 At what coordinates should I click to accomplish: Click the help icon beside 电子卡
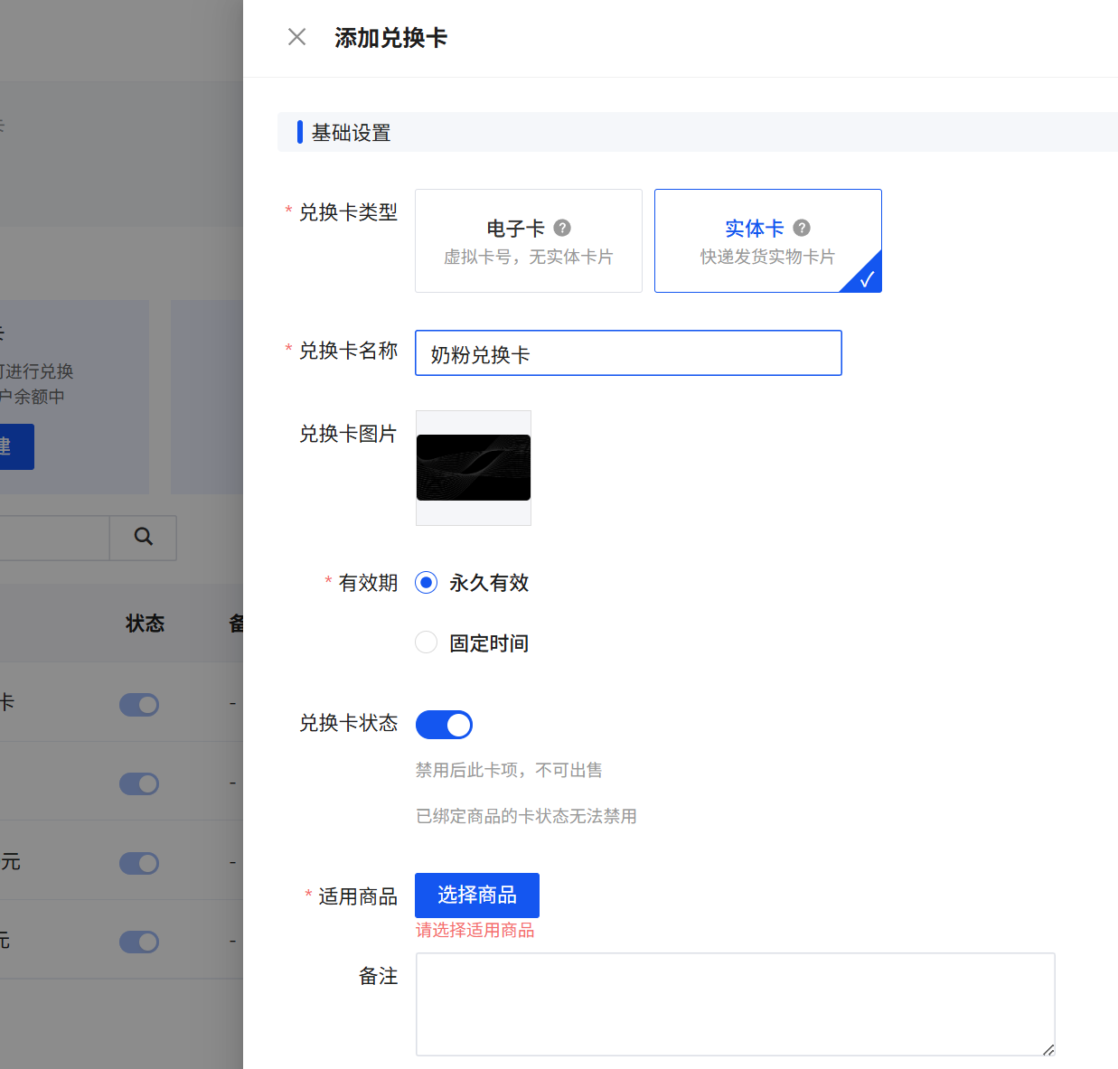tap(562, 228)
